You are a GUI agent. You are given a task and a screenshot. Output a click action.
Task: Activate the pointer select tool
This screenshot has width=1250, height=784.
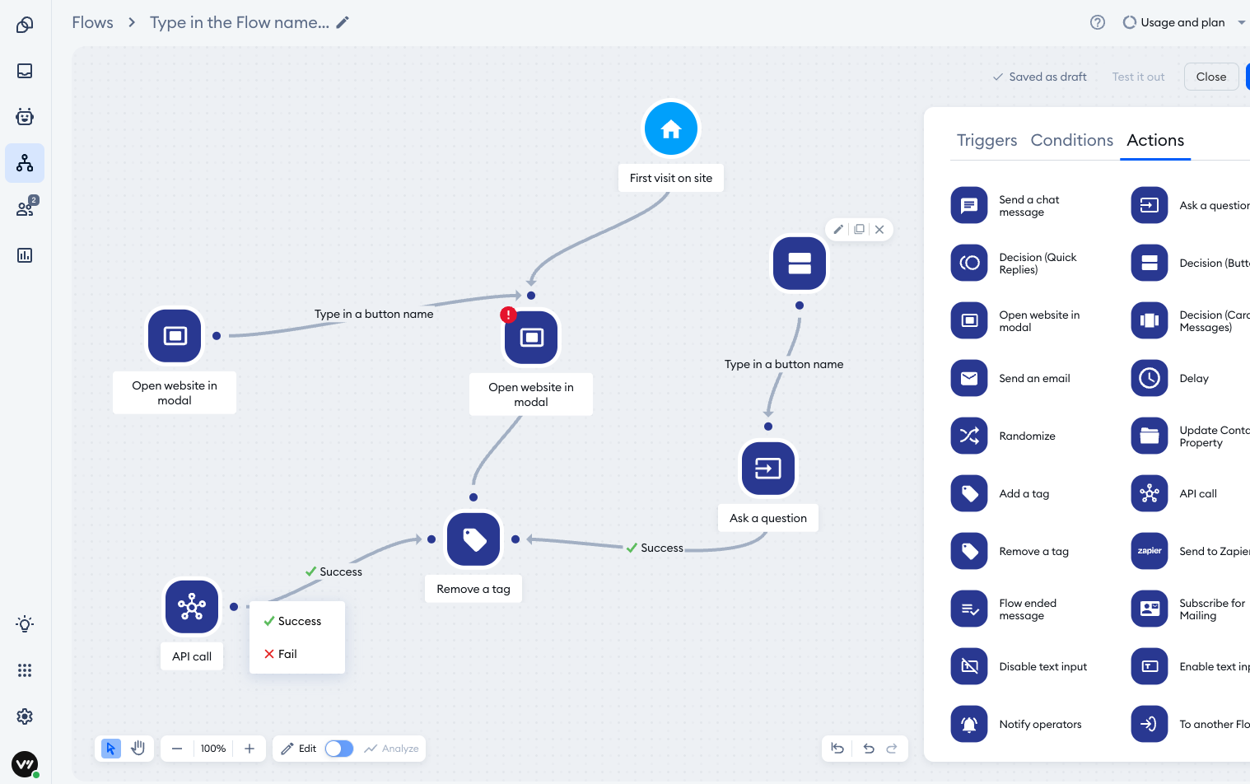(x=110, y=749)
